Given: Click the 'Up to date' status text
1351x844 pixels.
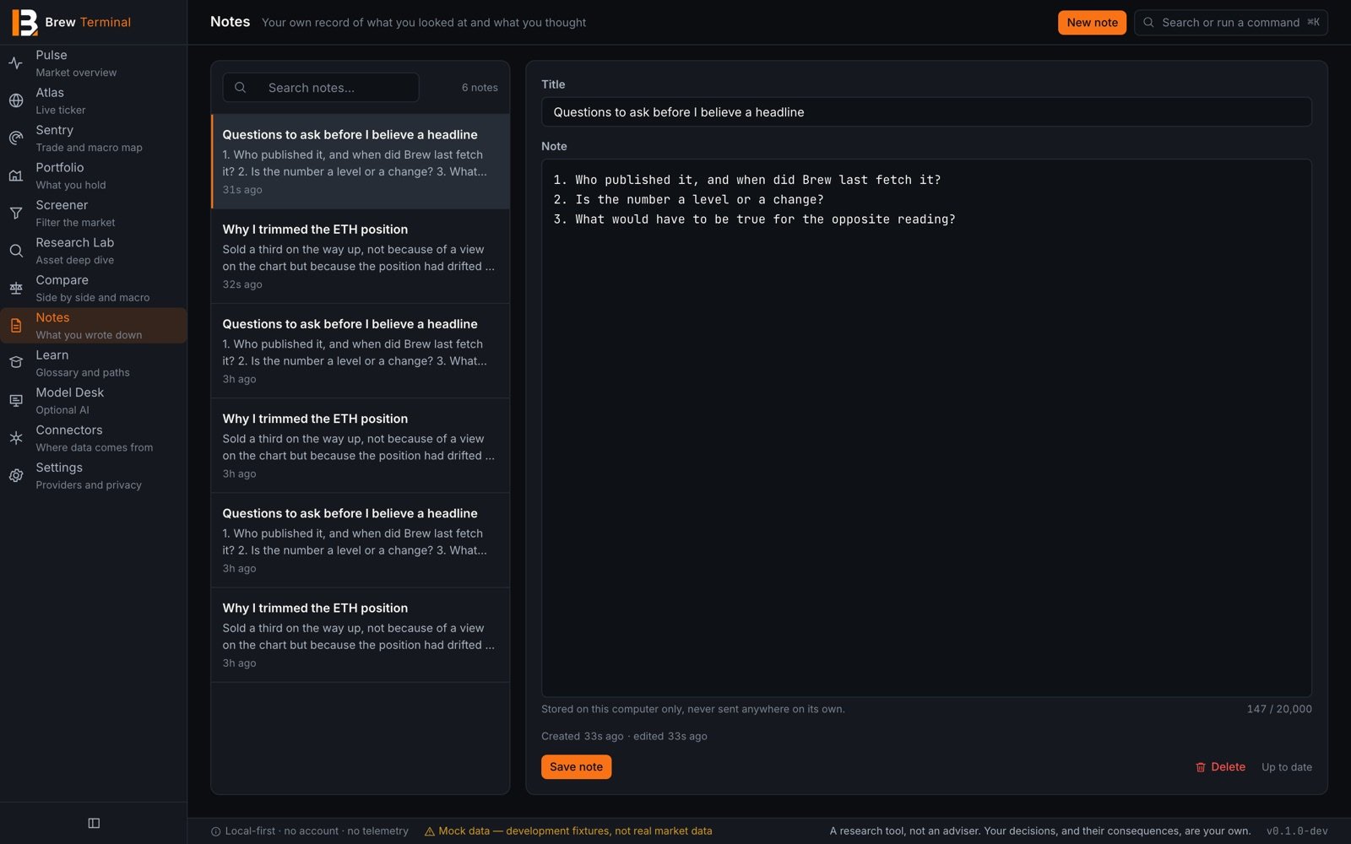Looking at the screenshot, I should pos(1287,767).
